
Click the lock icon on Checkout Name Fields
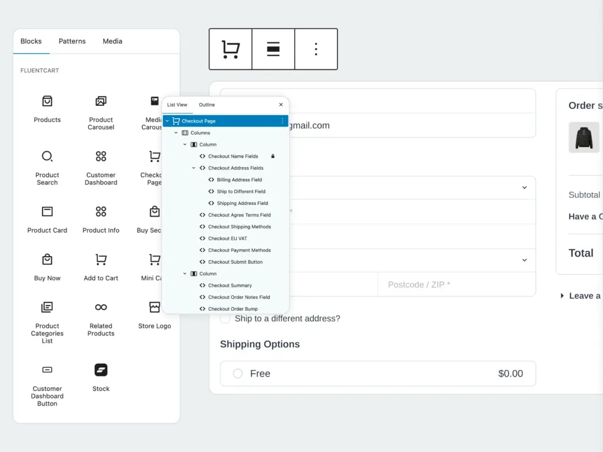(273, 156)
